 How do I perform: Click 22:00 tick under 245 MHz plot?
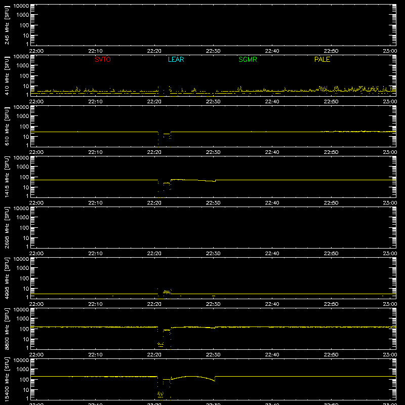pos(36,51)
